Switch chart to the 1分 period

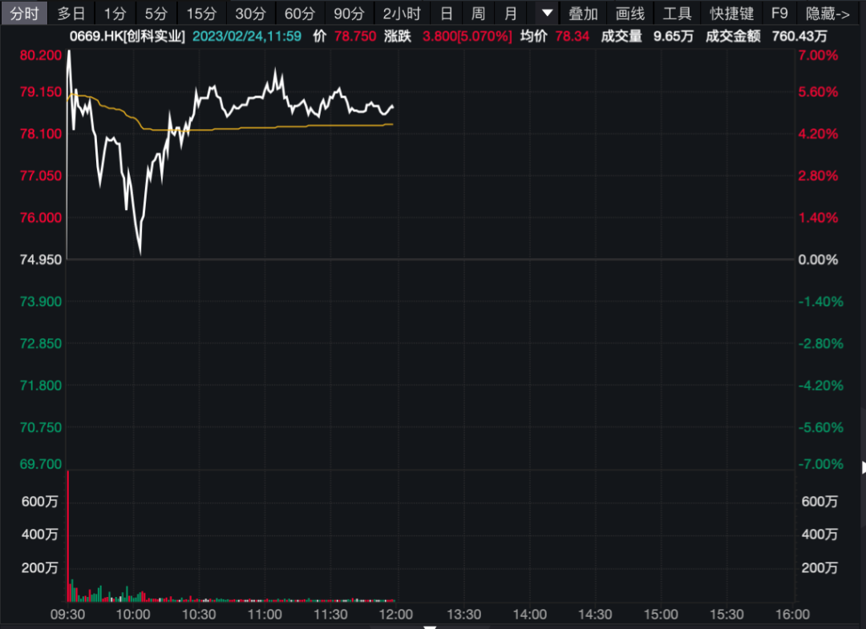click(115, 14)
